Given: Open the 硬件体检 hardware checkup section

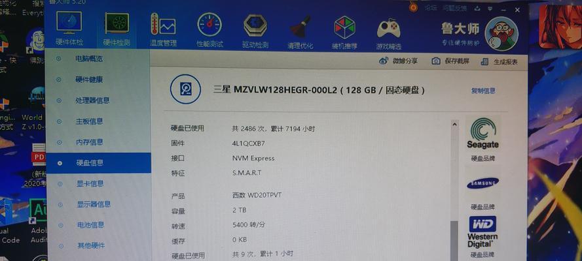Looking at the screenshot, I should [69, 29].
